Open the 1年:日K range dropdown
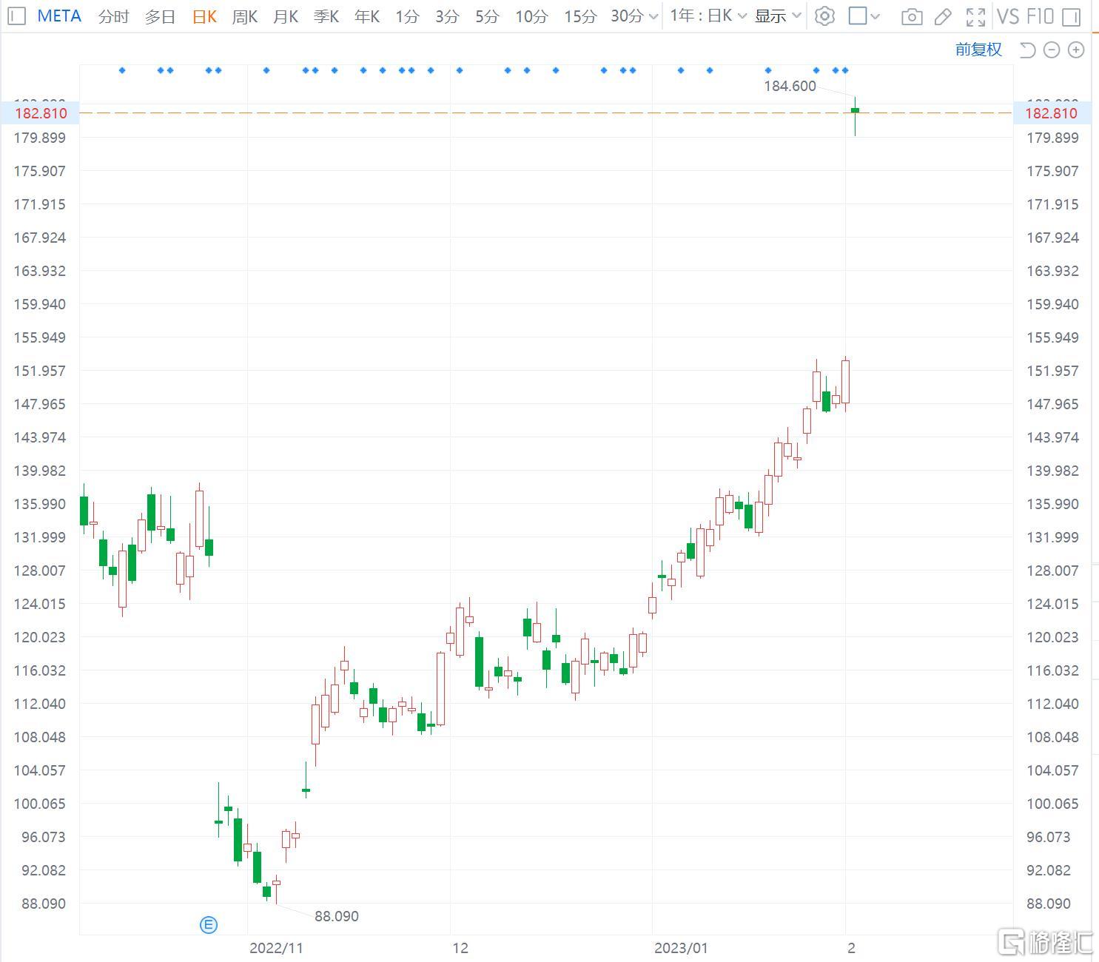Viewport: 1099px width, 962px height. (708, 16)
